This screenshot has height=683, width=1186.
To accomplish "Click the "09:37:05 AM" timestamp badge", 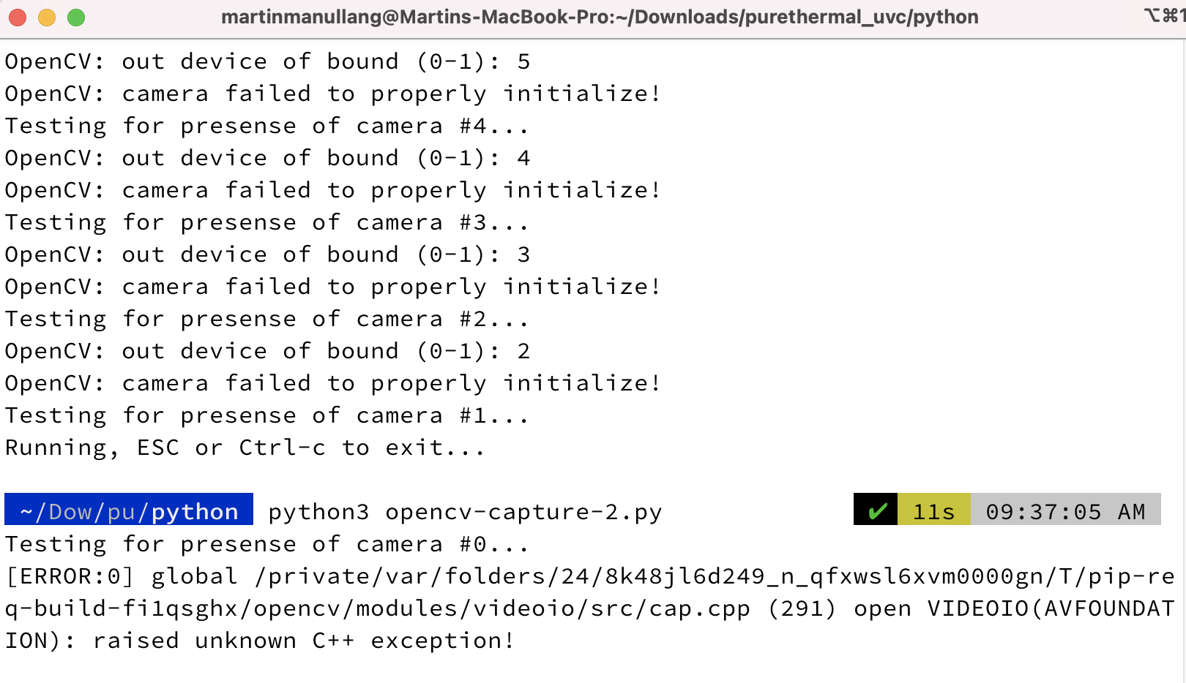I will click(1064, 511).
